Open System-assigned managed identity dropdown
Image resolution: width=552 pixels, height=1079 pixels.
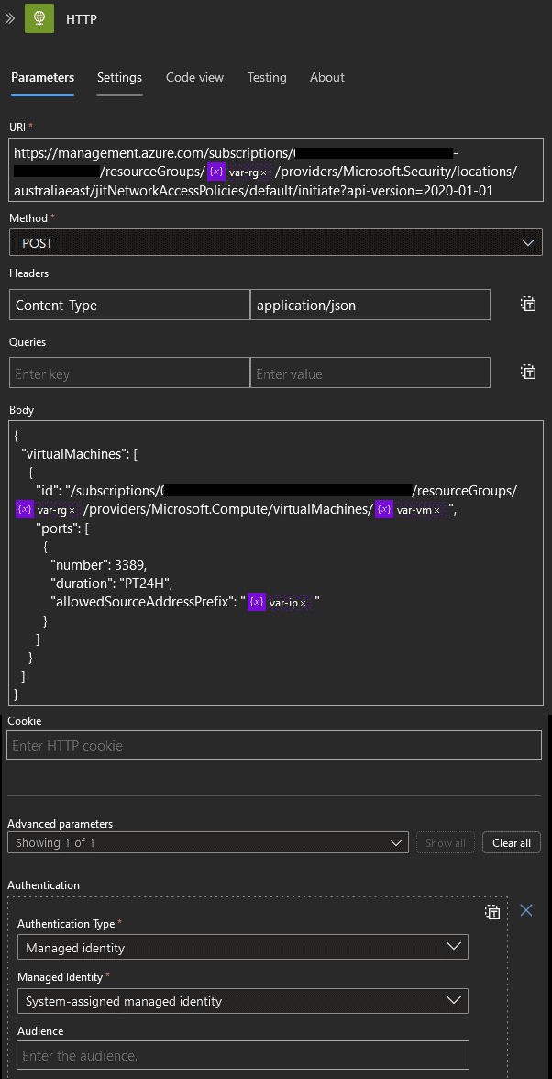point(243,1000)
